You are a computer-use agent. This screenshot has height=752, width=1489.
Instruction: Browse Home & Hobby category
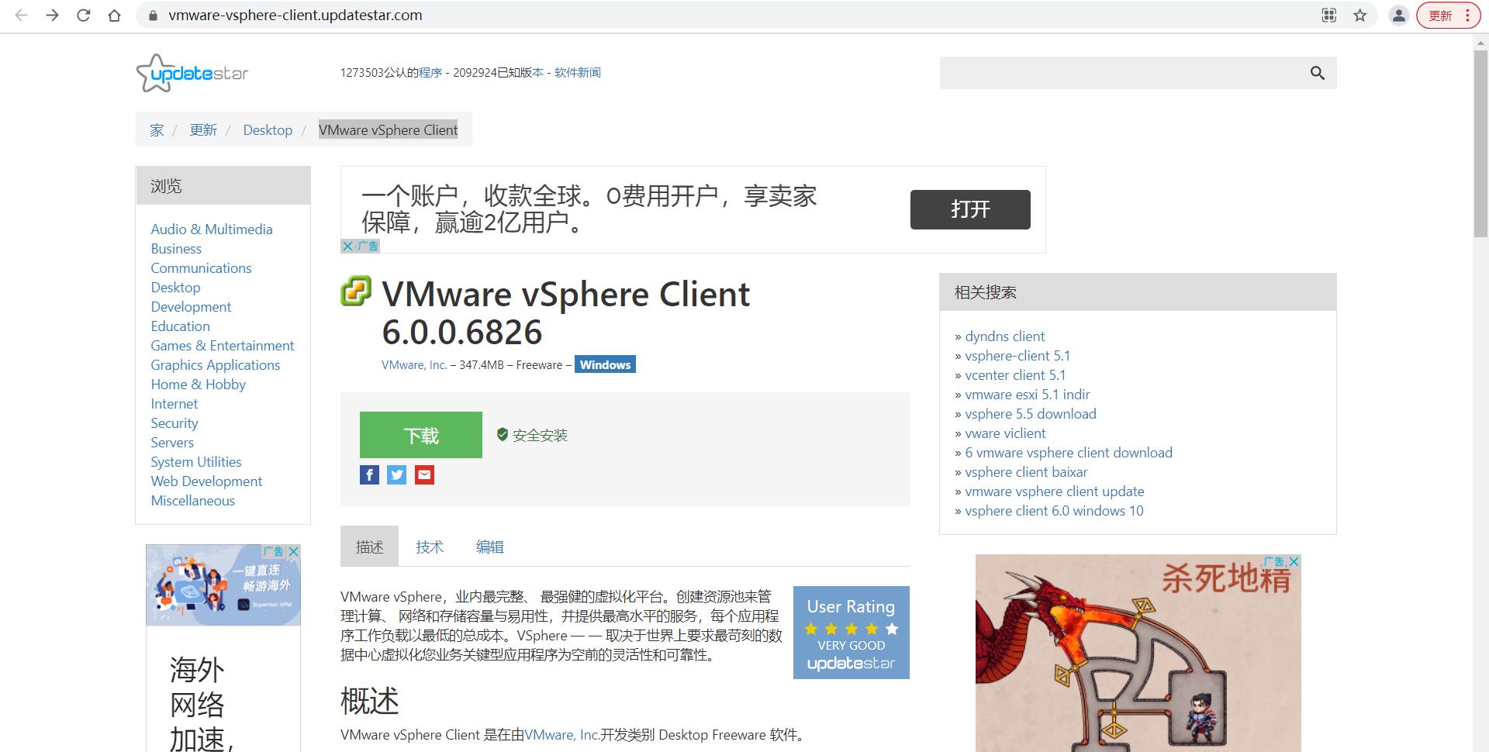(198, 385)
